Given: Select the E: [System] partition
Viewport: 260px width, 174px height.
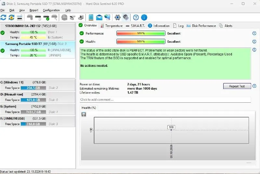Looking at the screenshot, I should 37,109.
